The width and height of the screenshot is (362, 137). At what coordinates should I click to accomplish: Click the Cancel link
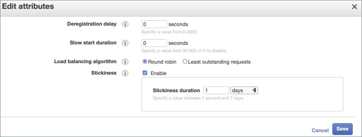[320, 130]
